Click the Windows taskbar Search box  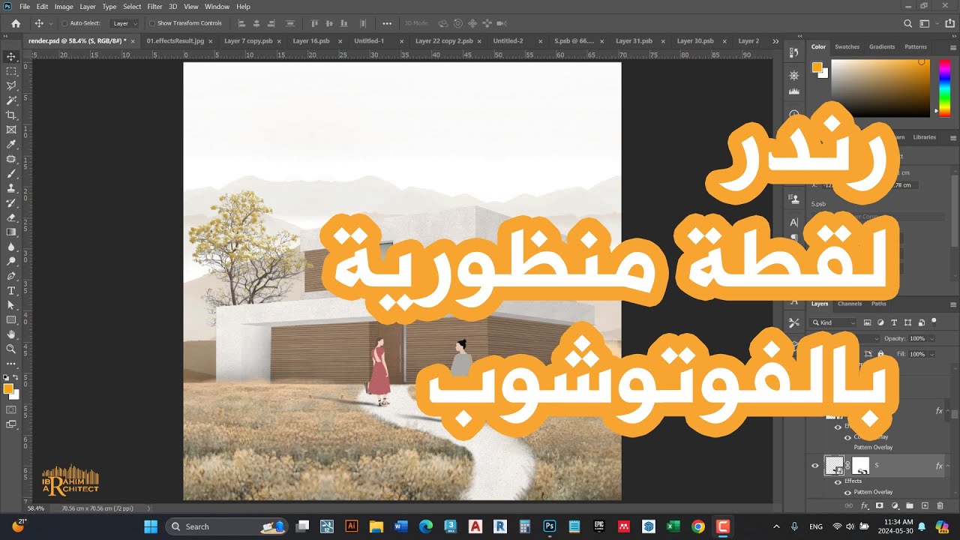227,526
